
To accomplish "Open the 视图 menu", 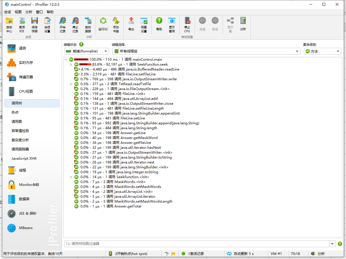I will [18, 12].
